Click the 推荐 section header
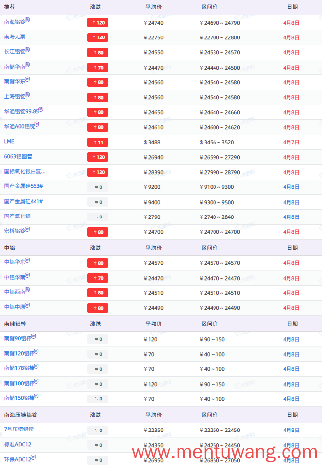The height and width of the screenshot is (467, 322). [9, 7]
